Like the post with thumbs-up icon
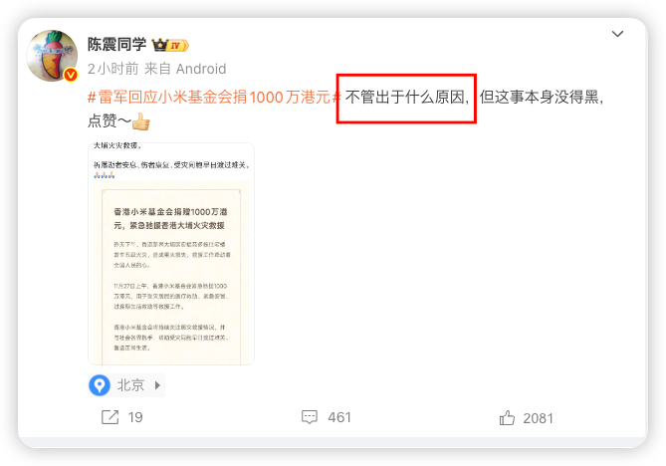Image resolution: width=666 pixels, height=466 pixels. 507,418
